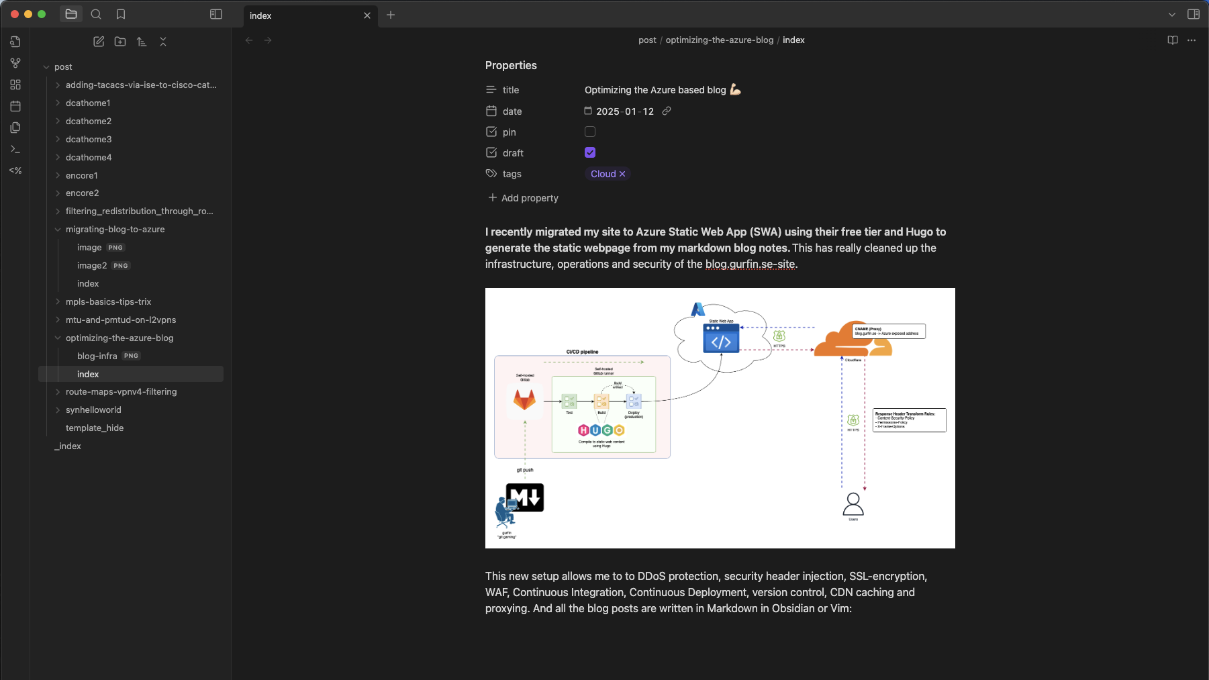Toggle the right sidebar
The image size is (1209, 680).
coord(1193,14)
